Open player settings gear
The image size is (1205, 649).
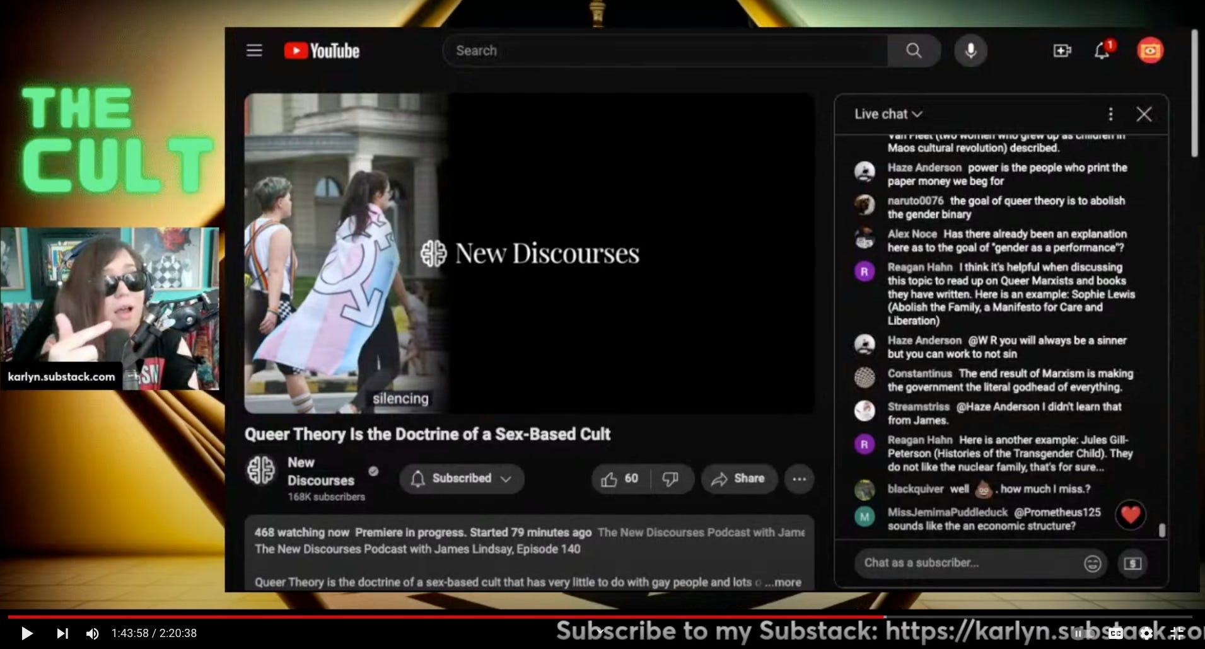pos(1146,633)
